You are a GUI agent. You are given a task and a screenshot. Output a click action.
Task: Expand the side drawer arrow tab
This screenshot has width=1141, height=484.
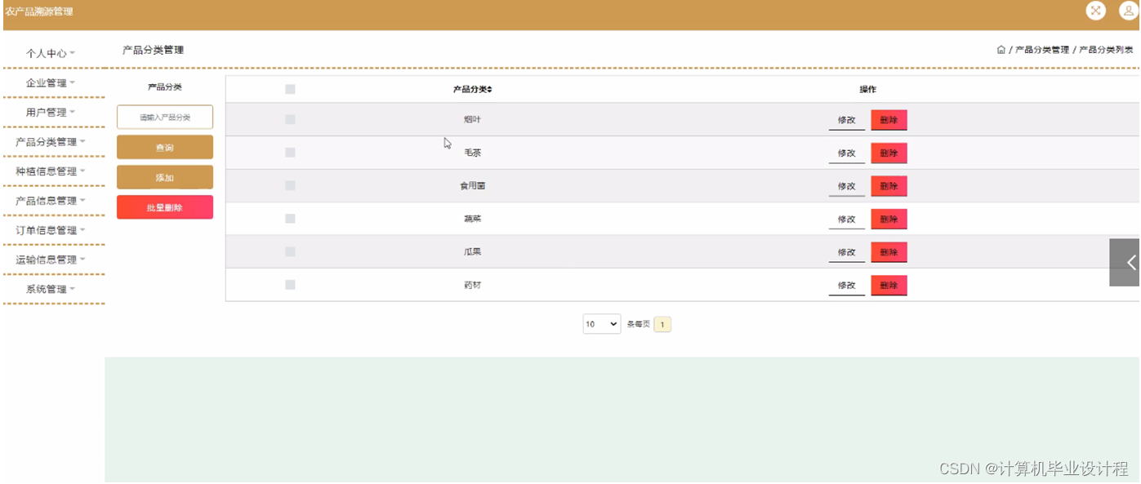point(1125,262)
